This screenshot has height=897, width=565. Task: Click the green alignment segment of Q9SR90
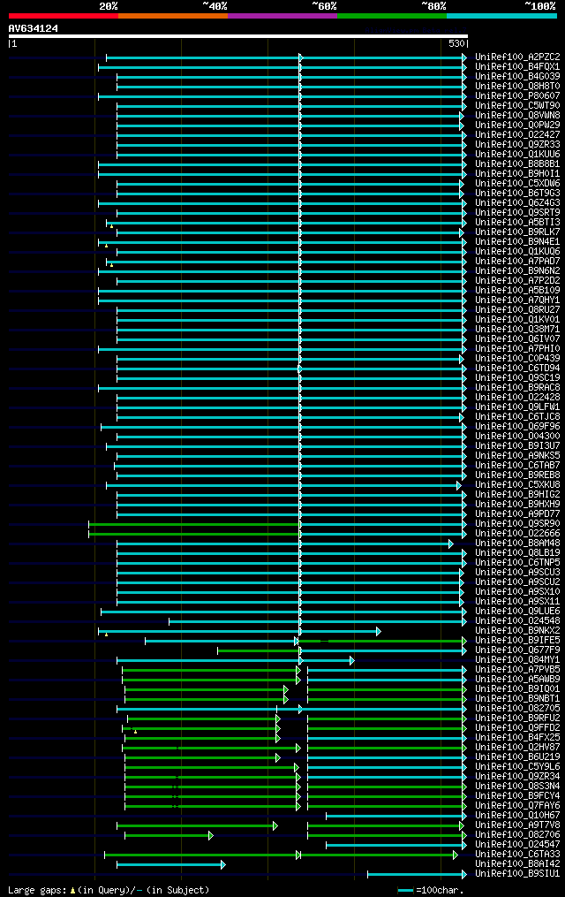pyautogui.click(x=194, y=525)
